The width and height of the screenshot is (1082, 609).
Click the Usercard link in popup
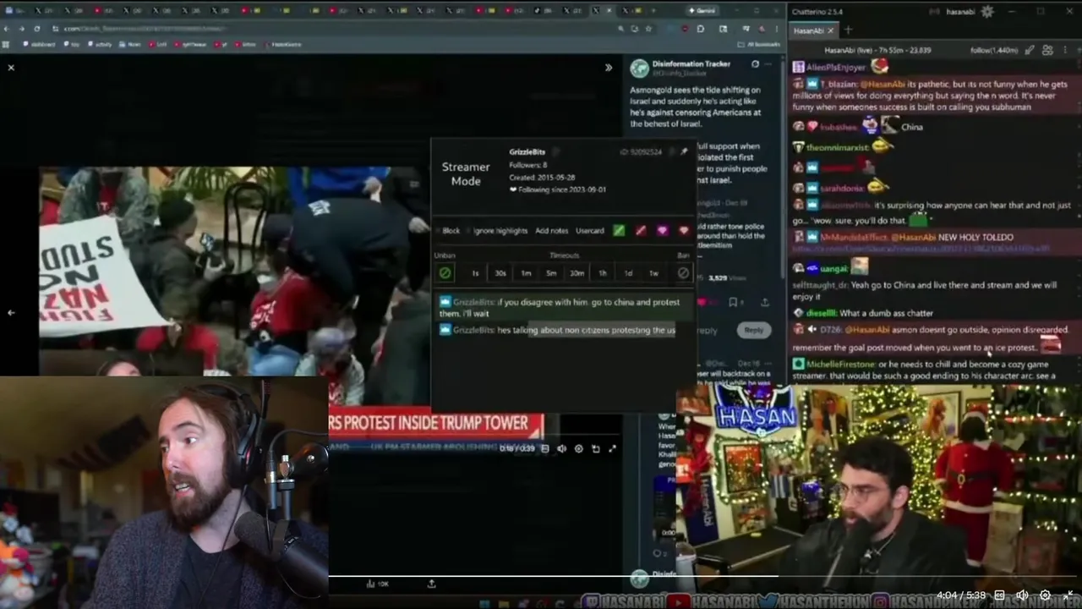590,230
